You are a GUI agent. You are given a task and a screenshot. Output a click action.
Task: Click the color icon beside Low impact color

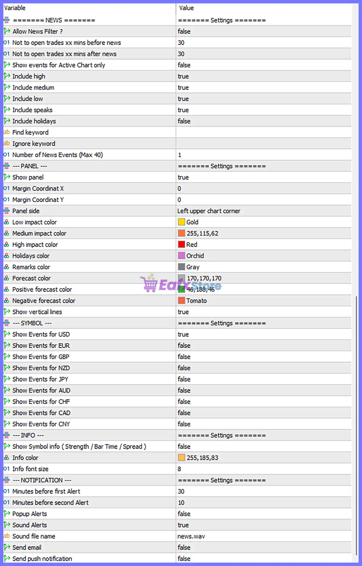(x=7, y=222)
